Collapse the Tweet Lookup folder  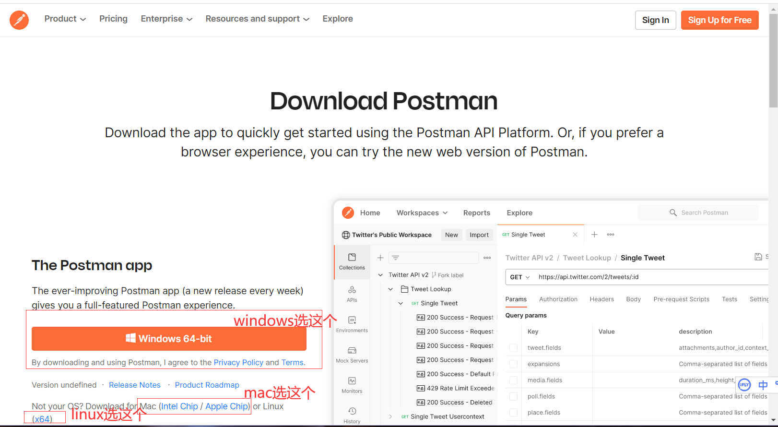coord(390,289)
